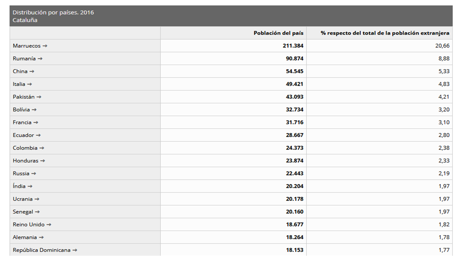Open the Russia country link
Screen dimensions: 456x256
(24, 174)
